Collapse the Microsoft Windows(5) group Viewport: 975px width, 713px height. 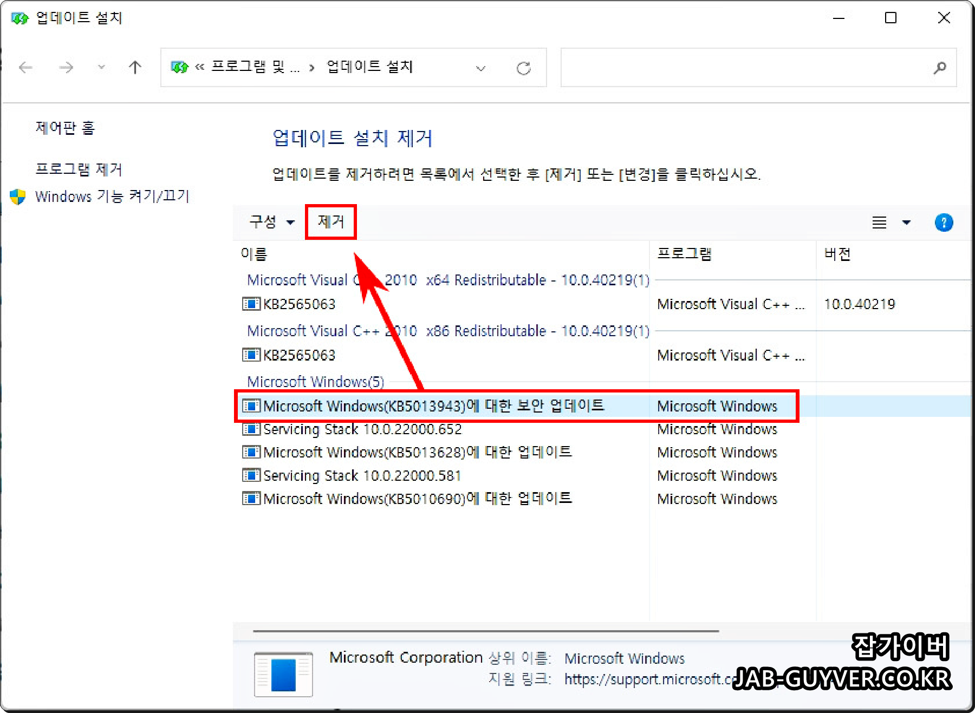[x=316, y=382]
